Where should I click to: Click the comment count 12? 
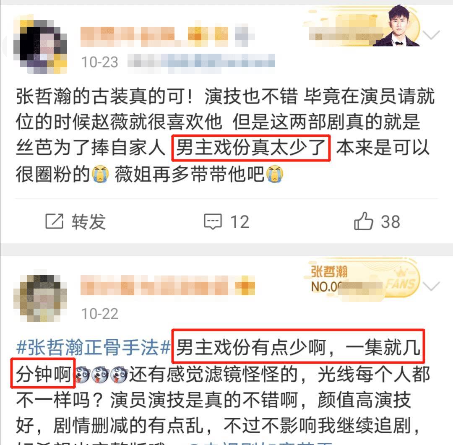[x=240, y=221]
